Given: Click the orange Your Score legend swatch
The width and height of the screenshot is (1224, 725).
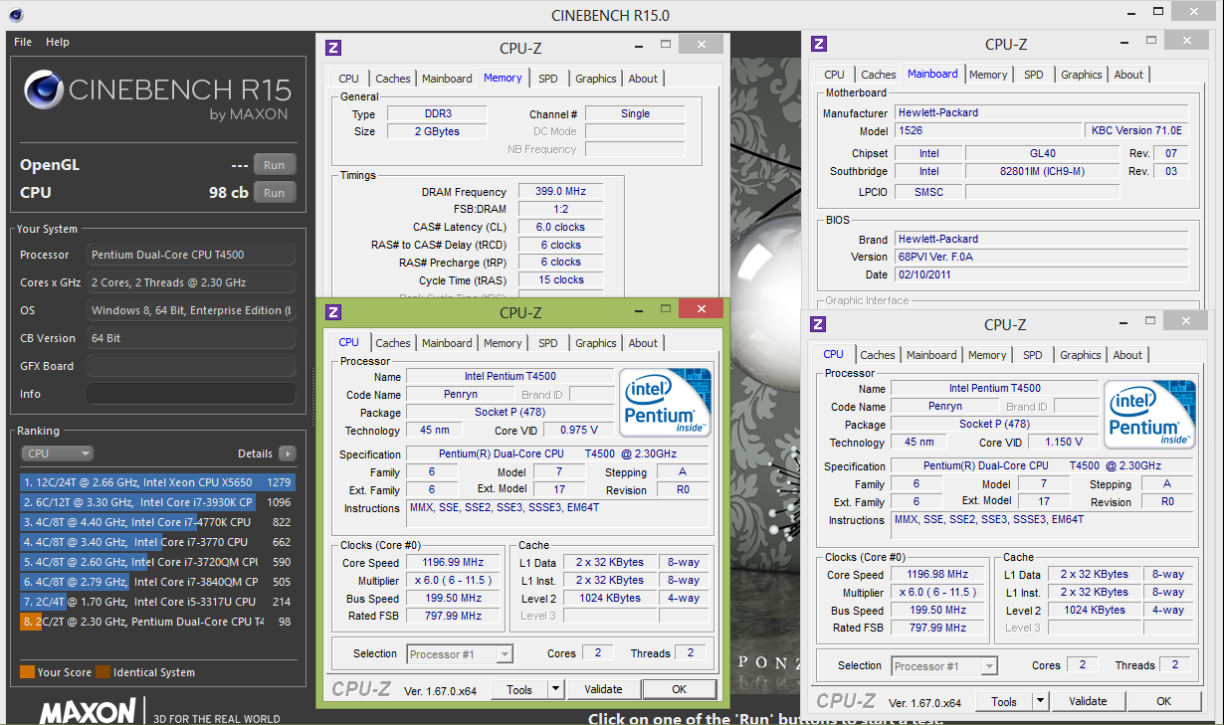Looking at the screenshot, I should [27, 672].
